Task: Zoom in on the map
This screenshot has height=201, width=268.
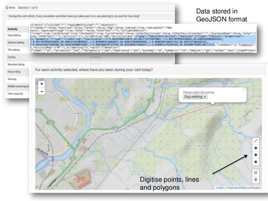Action: pos(42,84)
